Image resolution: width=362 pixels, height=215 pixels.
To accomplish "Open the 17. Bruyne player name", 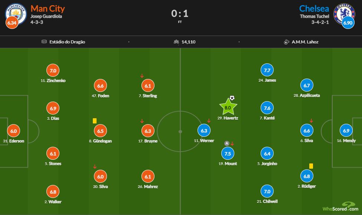I will [148, 141].
